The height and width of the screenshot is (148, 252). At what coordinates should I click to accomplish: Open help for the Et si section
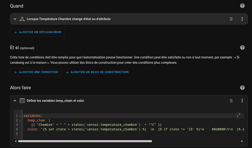pos(242,47)
